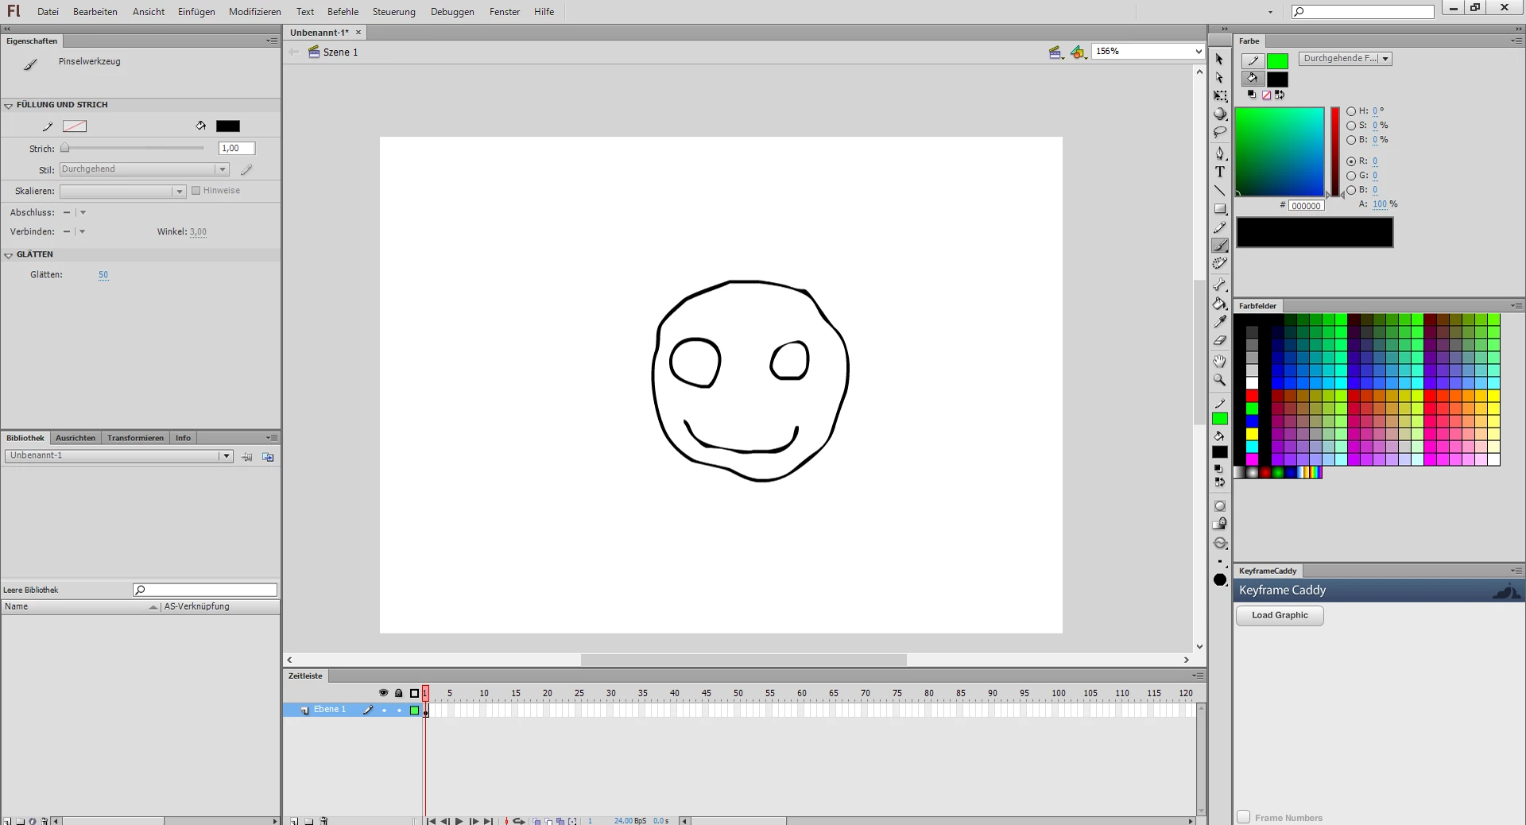Open the Steuerung menu

(x=394, y=12)
